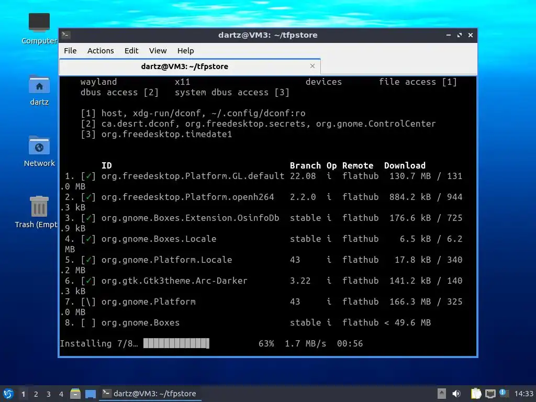Click the text org.gtk.Gtk3theme.Arc-Darker
Screen dimensions: 536x402
(x=174, y=281)
